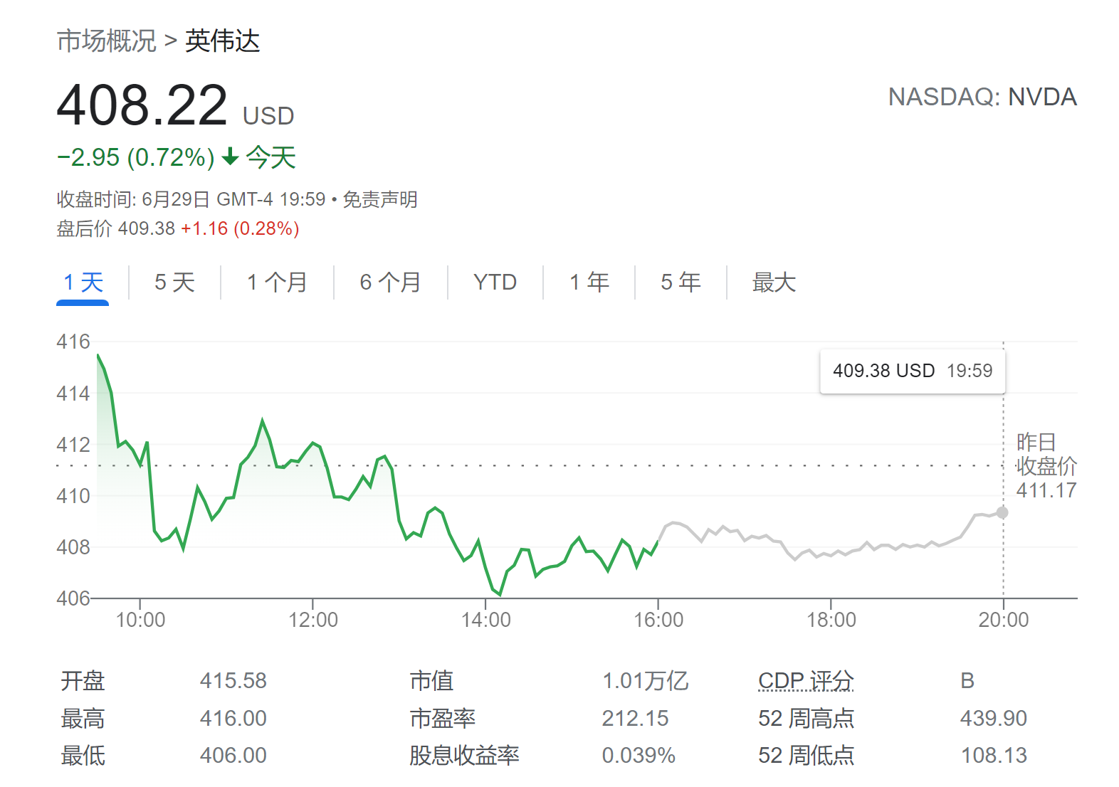Click the 市场概况 breadcrumb link
This screenshot has width=1119, height=787.
[106, 41]
